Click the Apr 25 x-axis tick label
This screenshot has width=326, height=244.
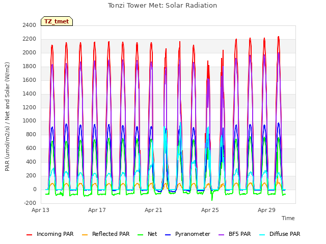(210, 210)
